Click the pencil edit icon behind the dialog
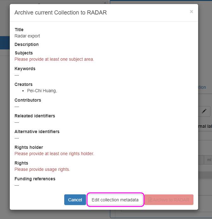Screen dimensions: 212x219 tap(204, 111)
